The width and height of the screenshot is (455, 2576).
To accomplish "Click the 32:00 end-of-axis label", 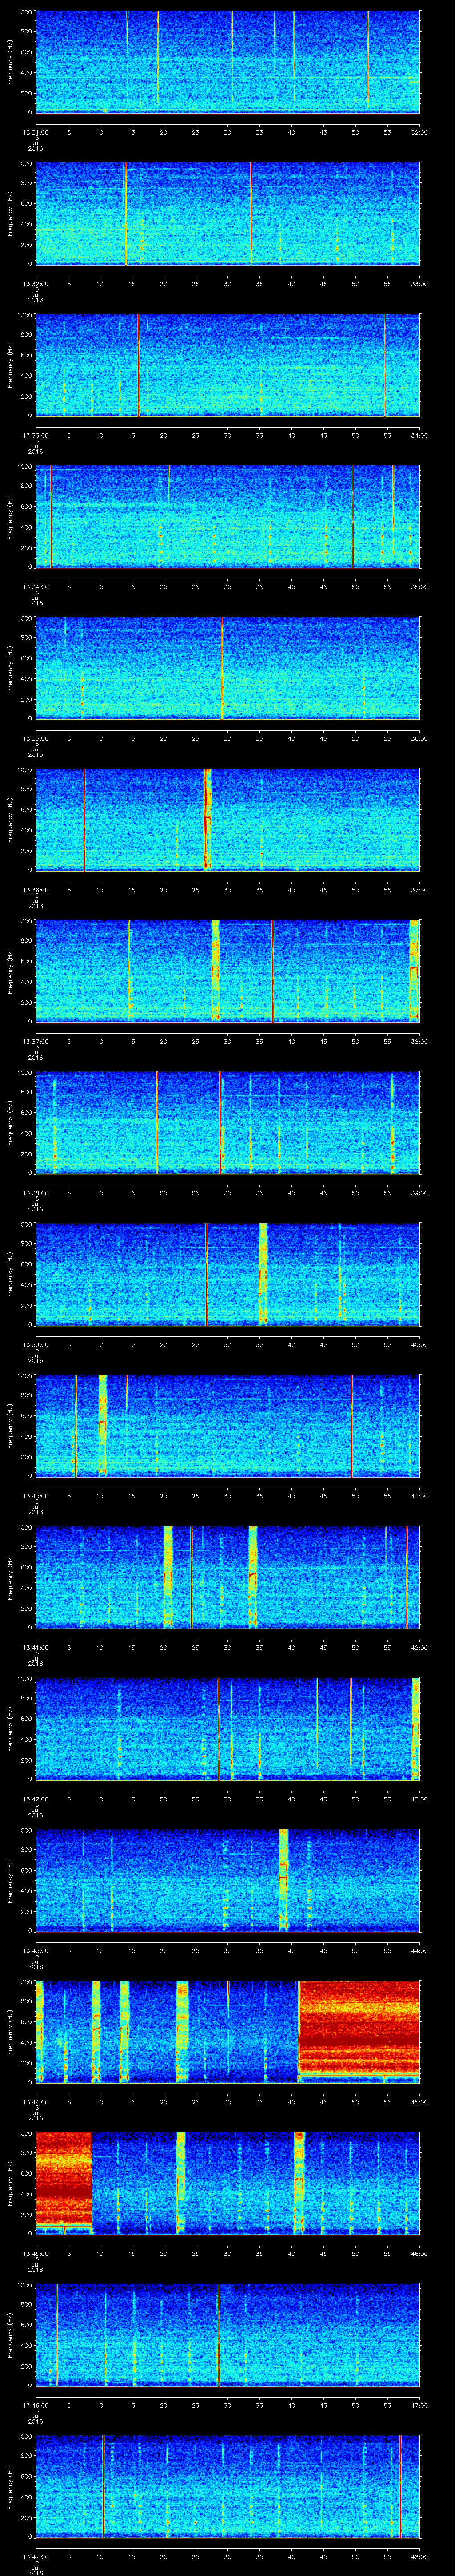I will coord(419,131).
